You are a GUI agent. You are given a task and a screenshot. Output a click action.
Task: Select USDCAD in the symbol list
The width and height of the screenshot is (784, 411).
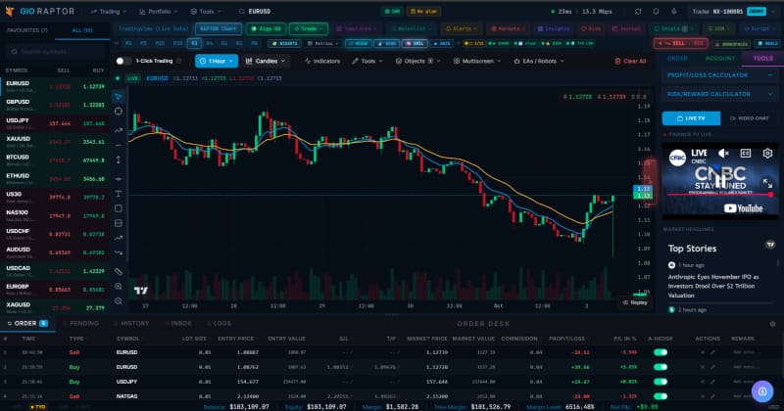tap(55, 271)
